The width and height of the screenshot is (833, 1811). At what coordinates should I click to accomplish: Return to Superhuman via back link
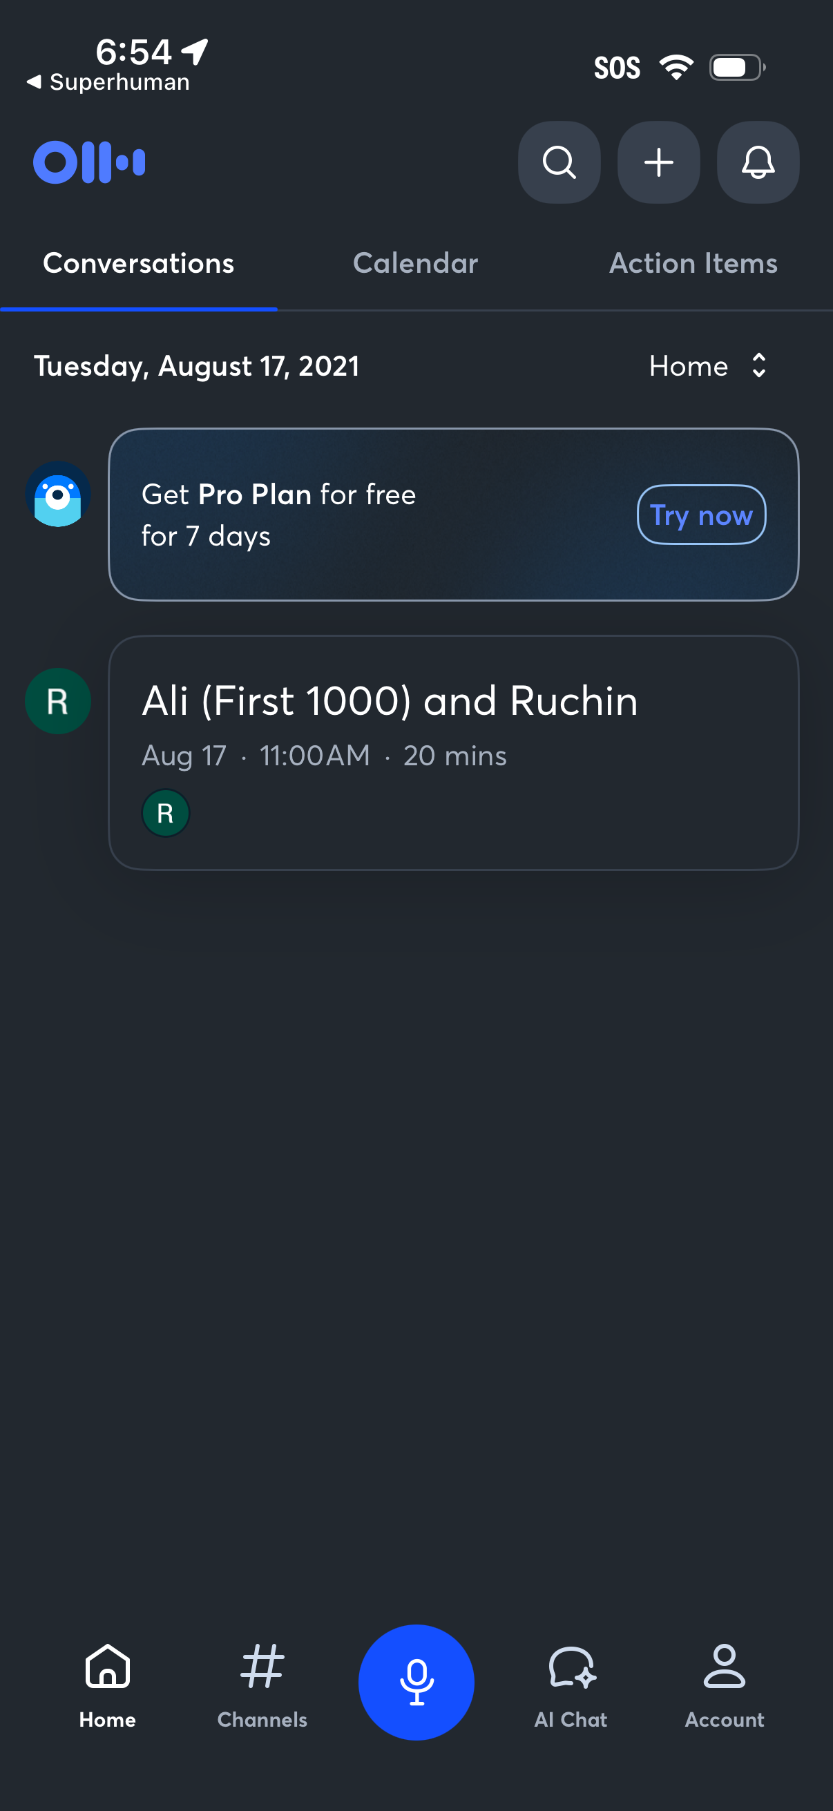[x=109, y=82]
